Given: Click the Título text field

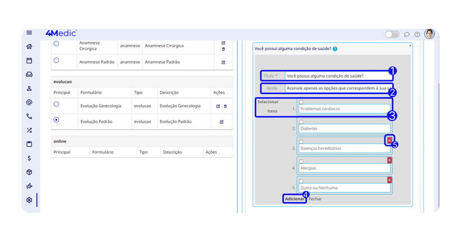Looking at the screenshot, I should (x=337, y=76).
